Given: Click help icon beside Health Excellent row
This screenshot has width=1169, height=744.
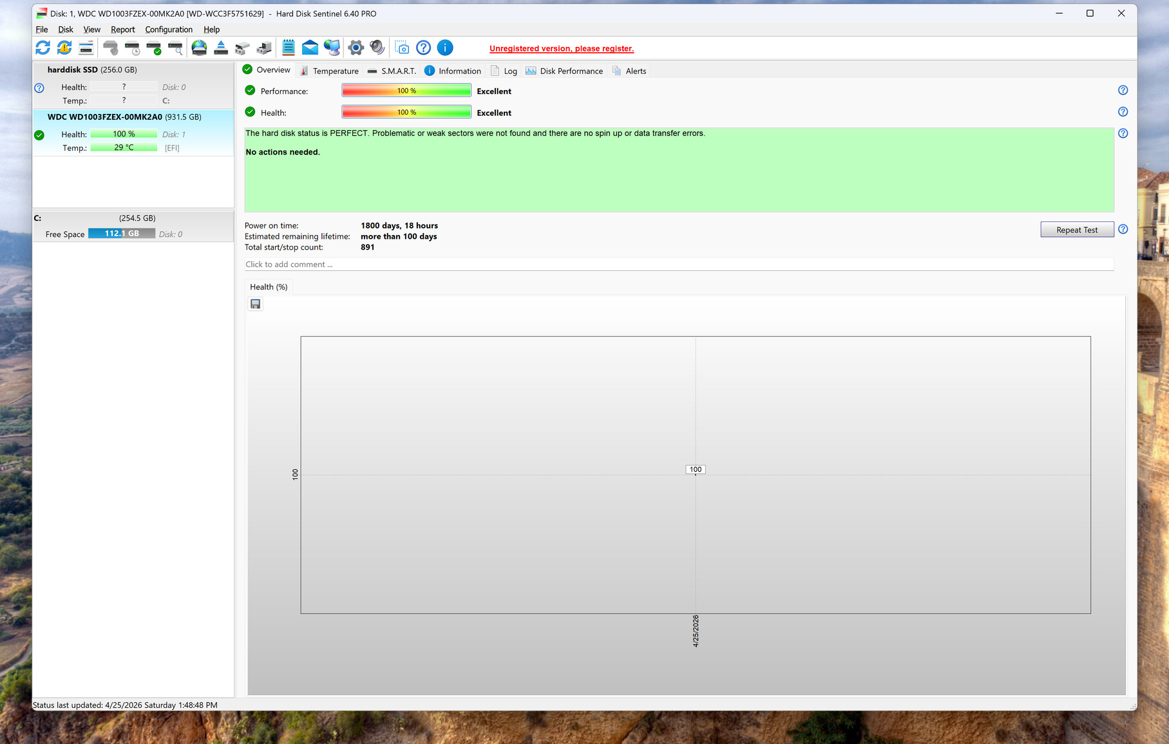Looking at the screenshot, I should pos(1123,112).
